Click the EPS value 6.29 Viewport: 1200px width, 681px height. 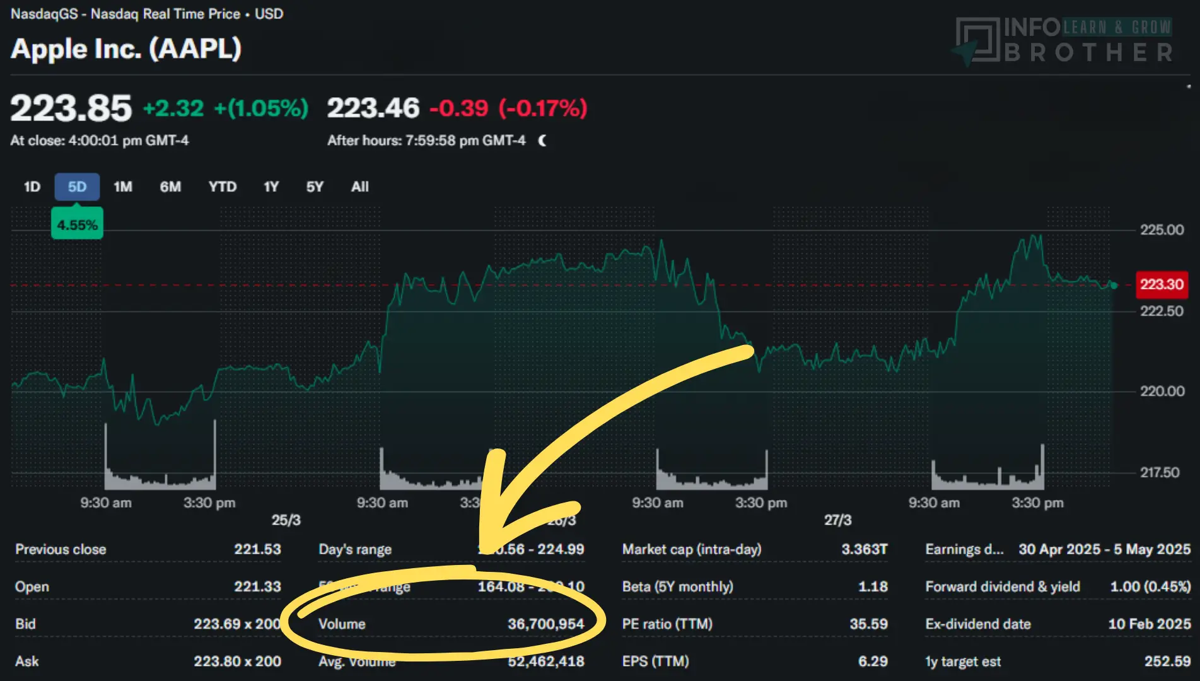point(873,661)
